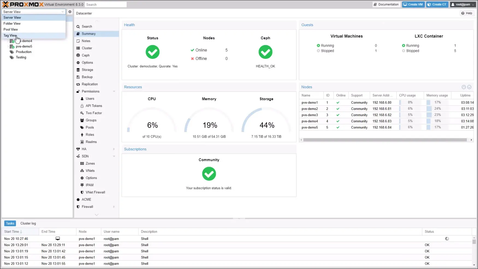Click the Notes page icon
This screenshot has width=478, height=269.
[78, 41]
